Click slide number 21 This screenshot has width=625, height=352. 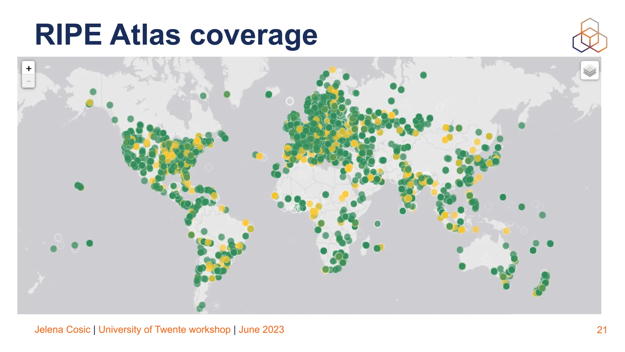coord(602,330)
